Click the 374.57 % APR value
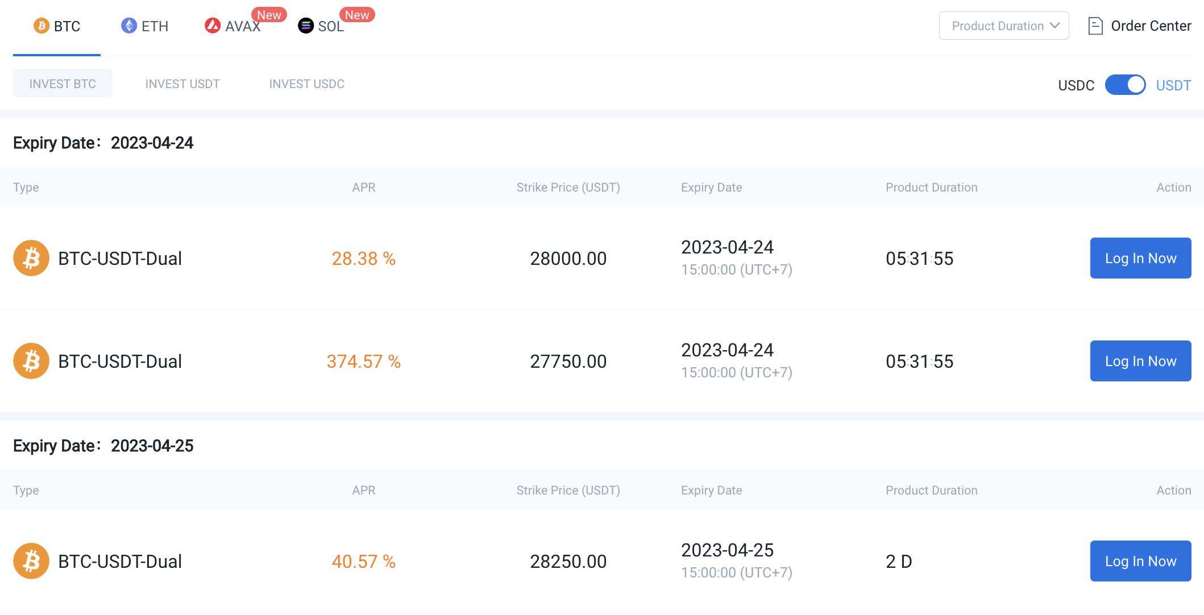The height and width of the screenshot is (615, 1204). [364, 361]
